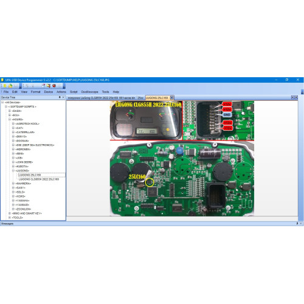This screenshot has width=304, height=304.
Task: Open the File menu
Action: point(6,92)
